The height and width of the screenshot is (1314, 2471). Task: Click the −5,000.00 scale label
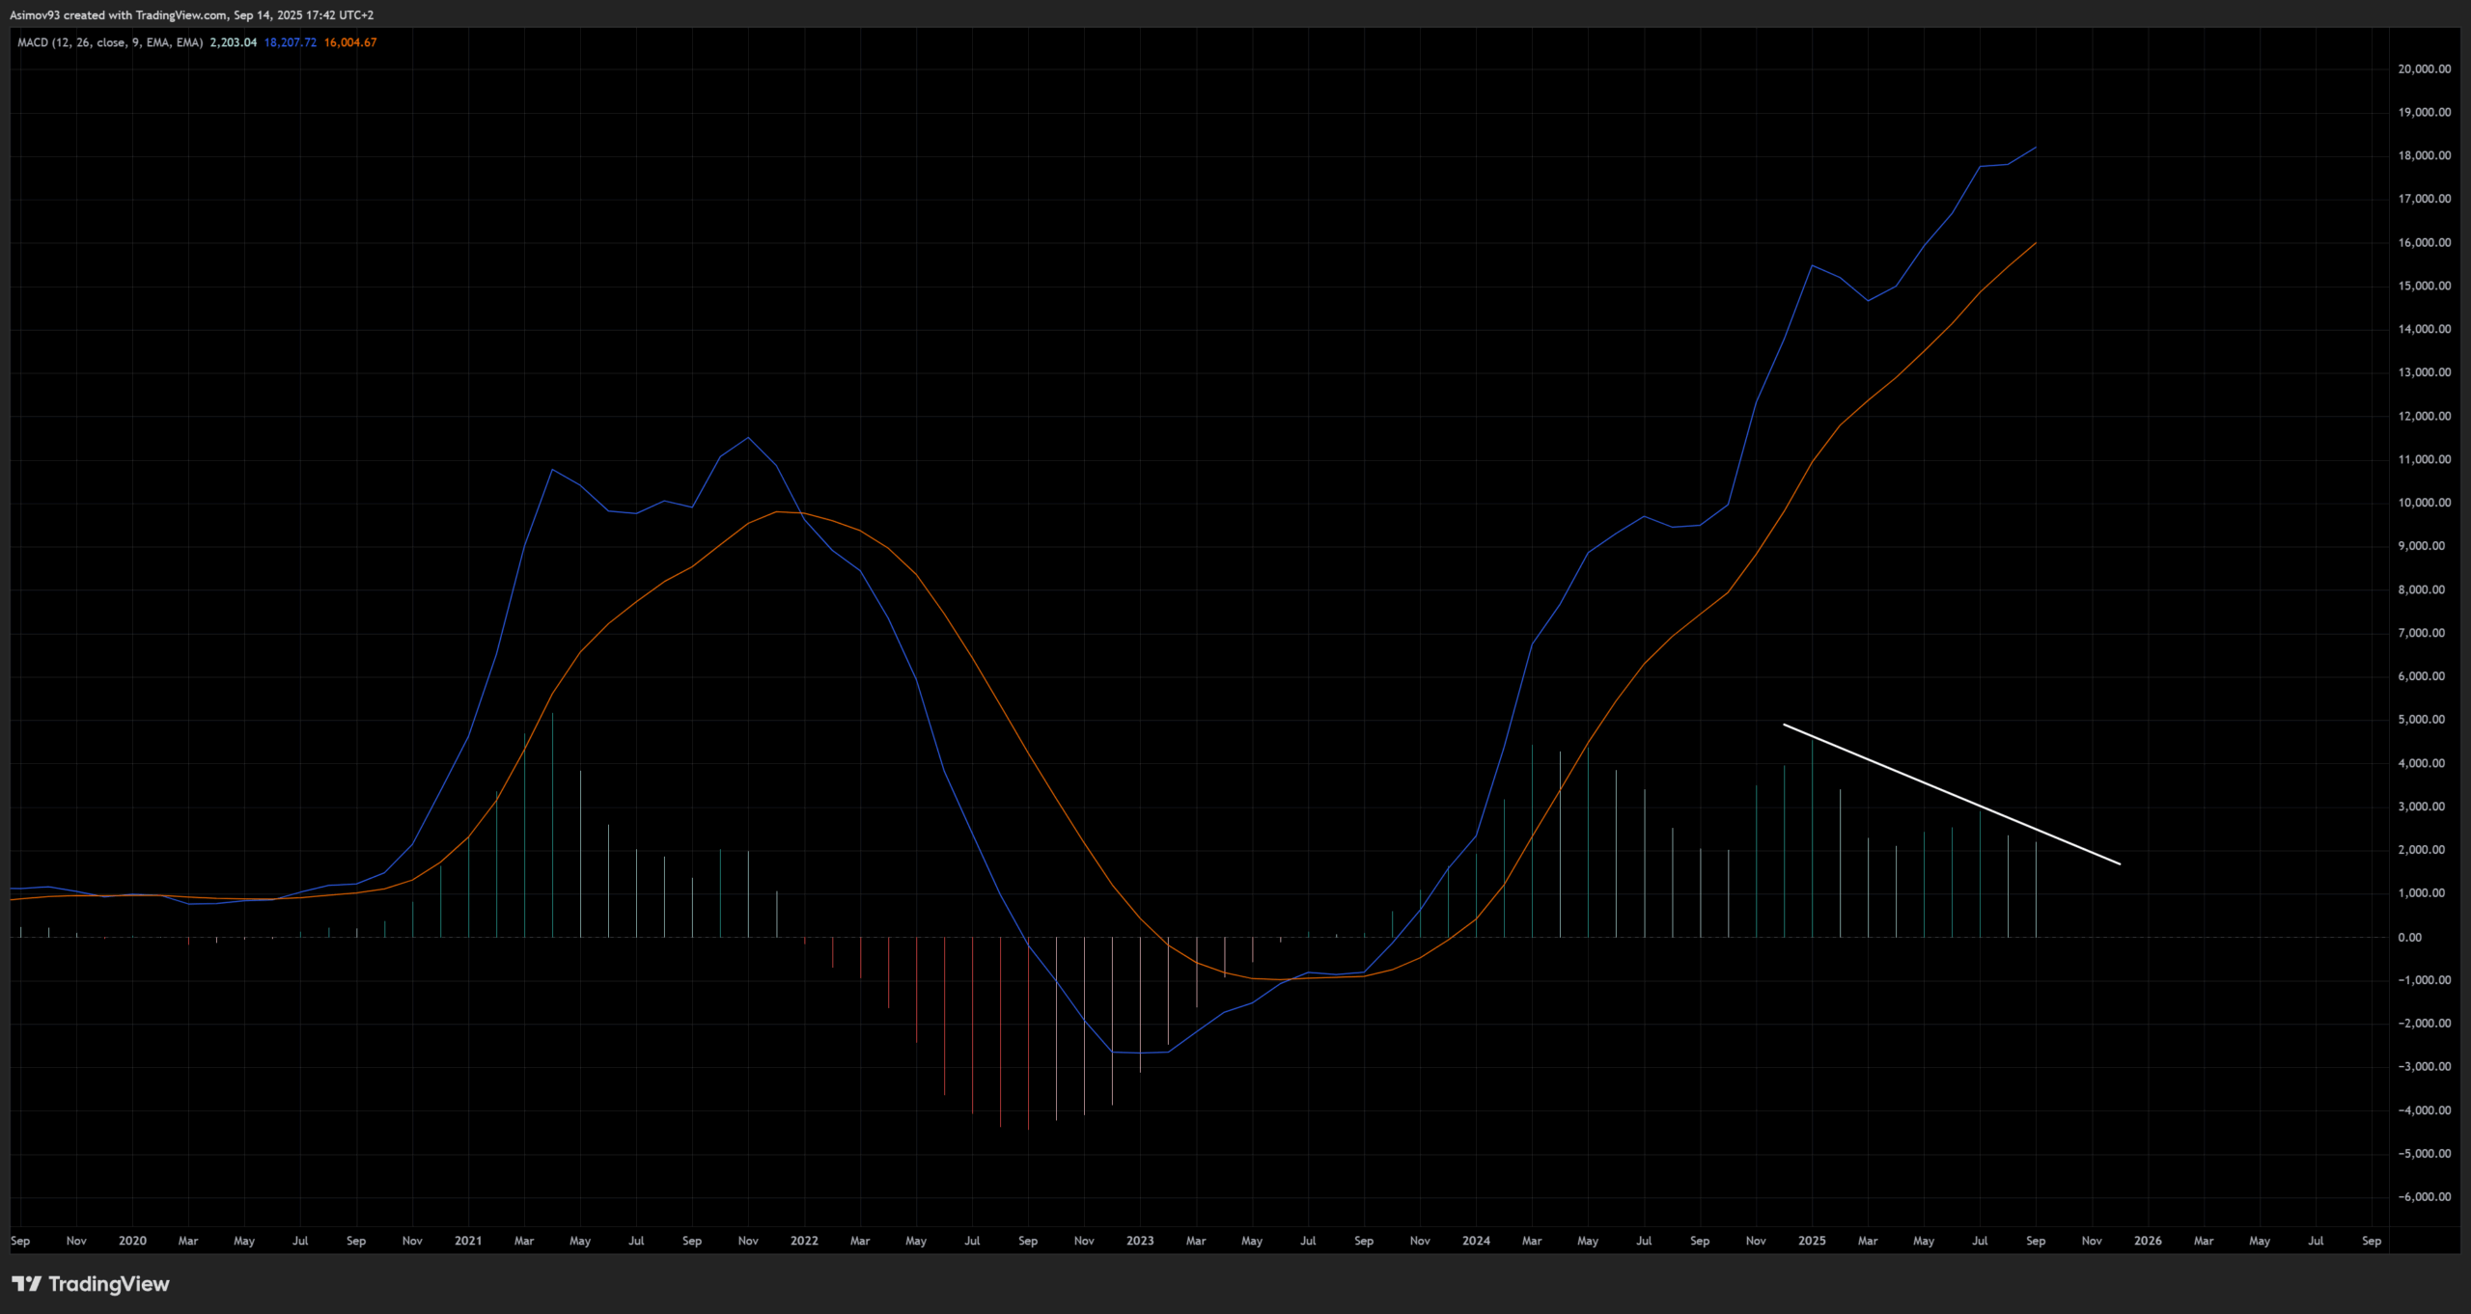click(2424, 1154)
